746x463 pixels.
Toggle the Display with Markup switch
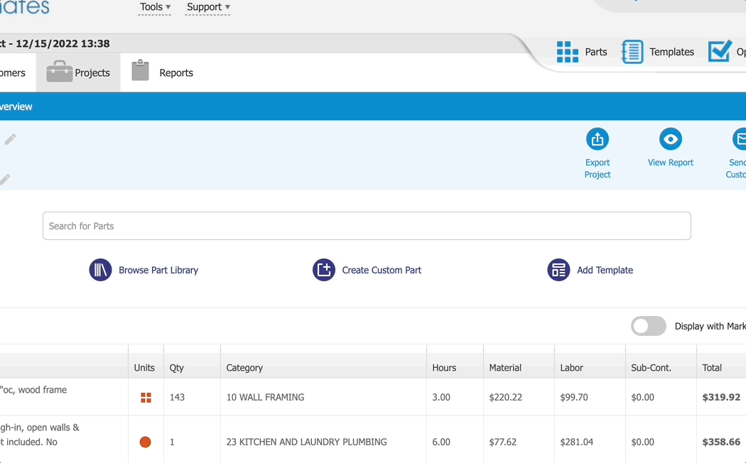click(648, 326)
